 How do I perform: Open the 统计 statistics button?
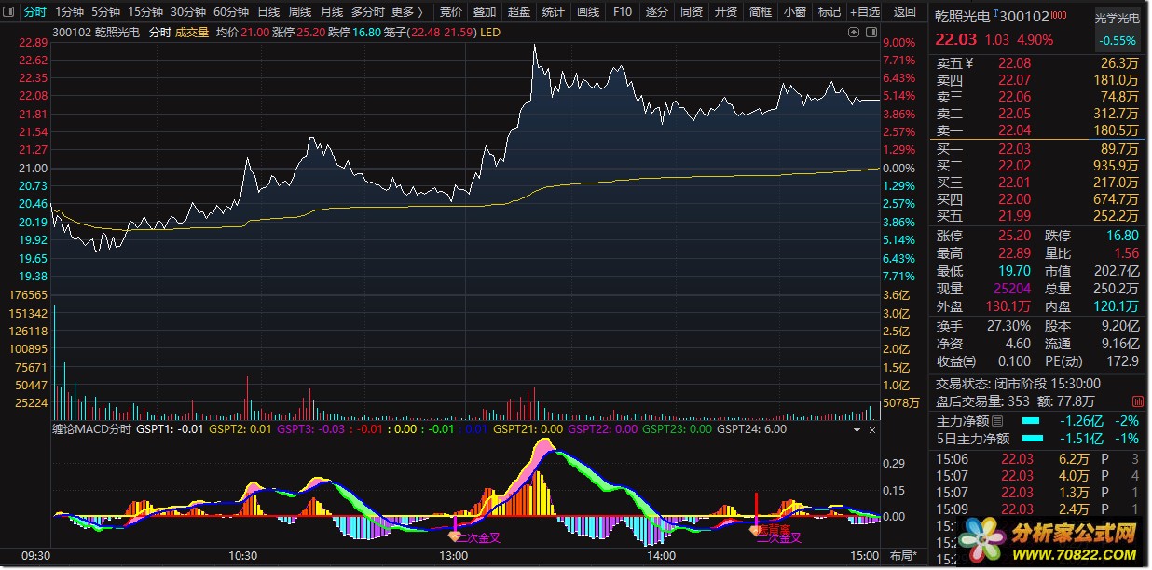pyautogui.click(x=553, y=12)
